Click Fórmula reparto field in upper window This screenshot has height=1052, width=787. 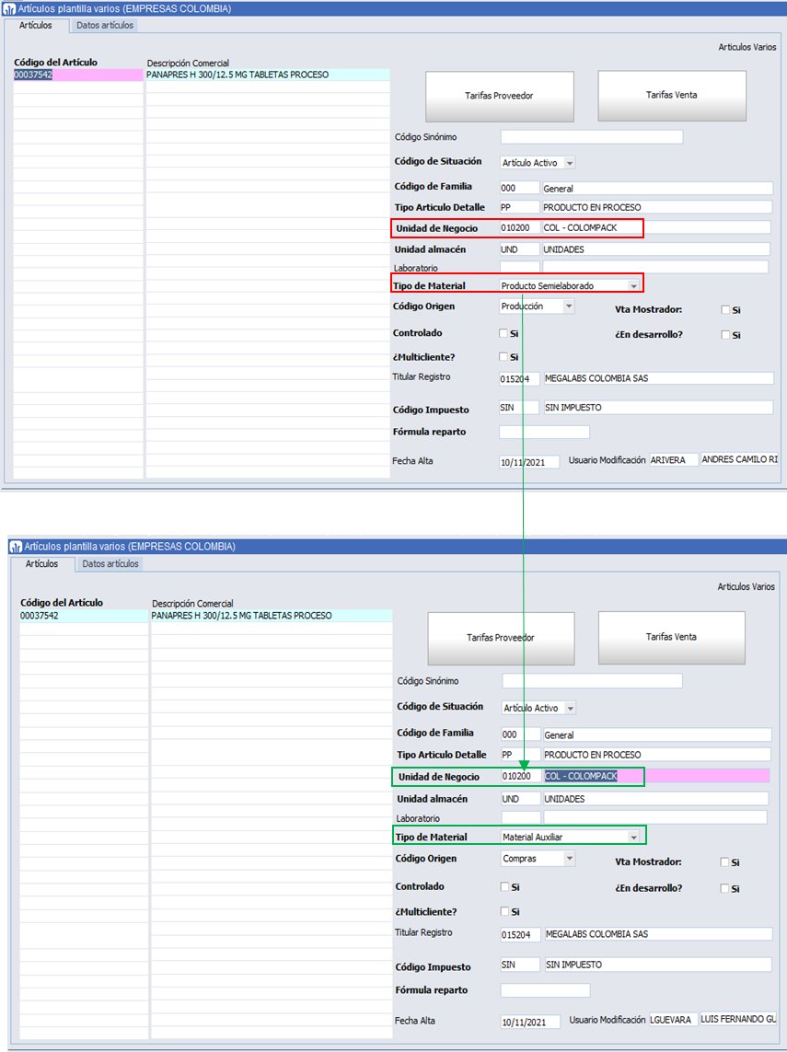pos(544,432)
